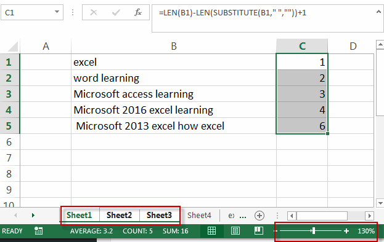Select row 4 header

tap(9, 110)
